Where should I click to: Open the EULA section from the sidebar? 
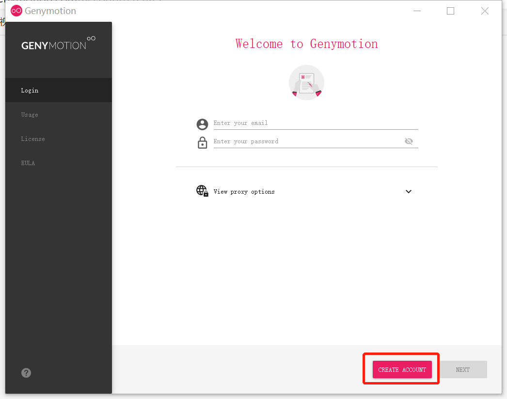click(28, 163)
